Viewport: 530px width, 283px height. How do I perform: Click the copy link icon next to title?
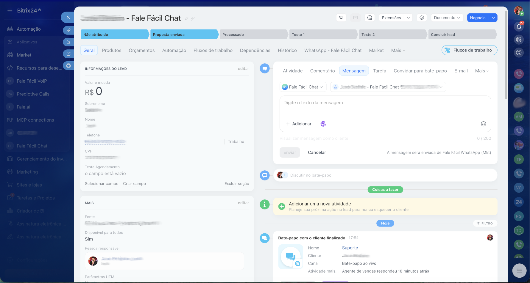tap(193, 19)
